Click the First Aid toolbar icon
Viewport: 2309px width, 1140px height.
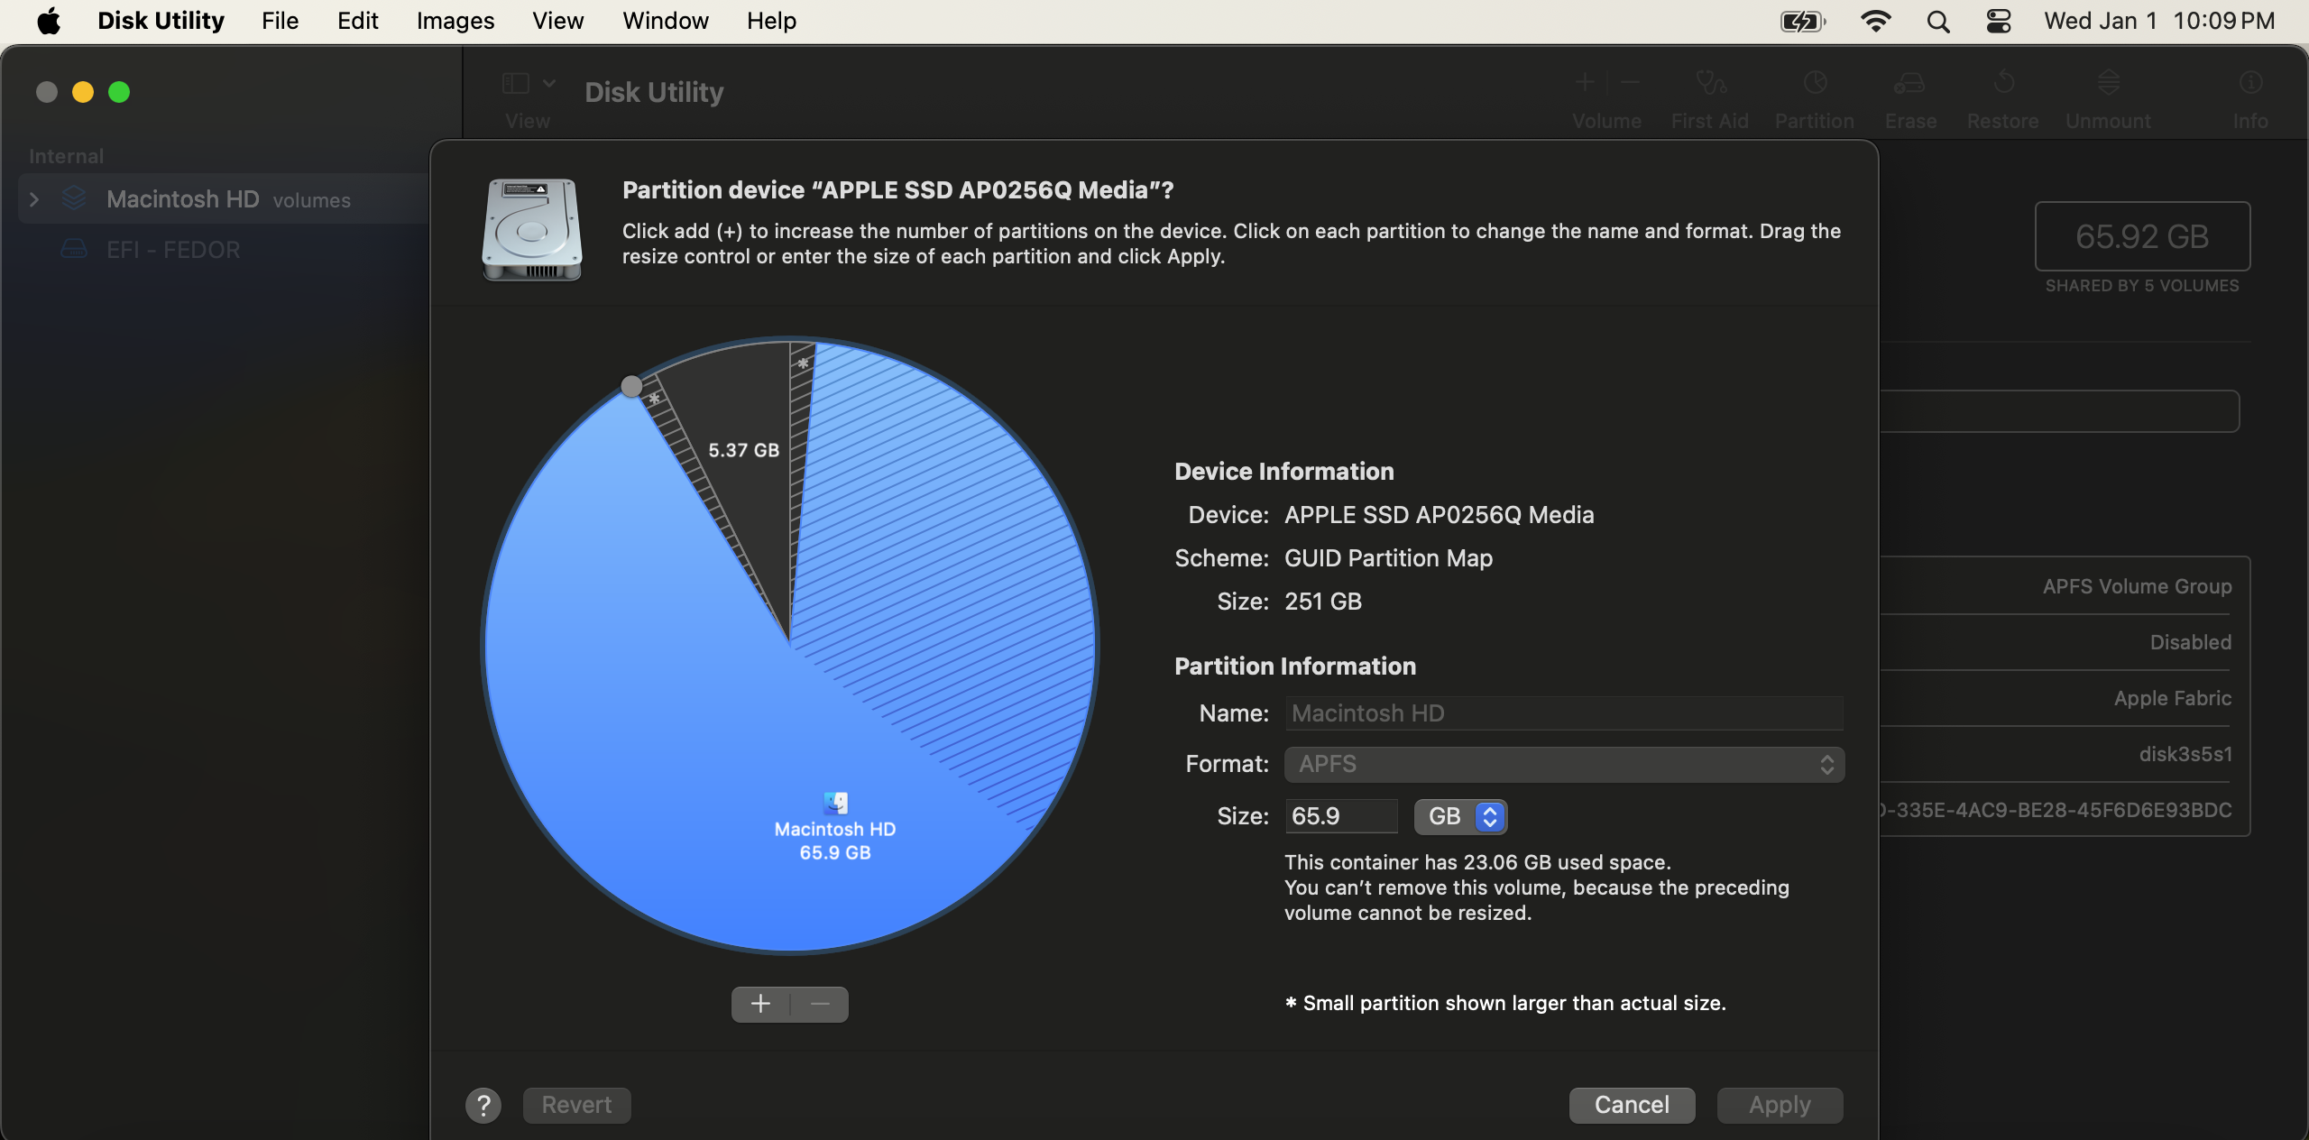[x=1709, y=85]
